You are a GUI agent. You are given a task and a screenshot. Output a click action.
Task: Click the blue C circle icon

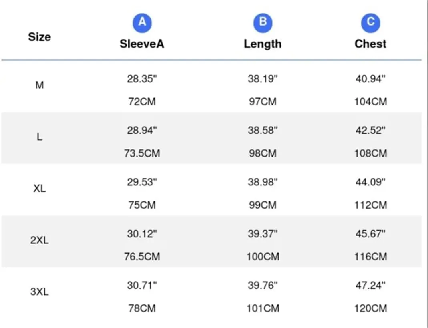370,23
